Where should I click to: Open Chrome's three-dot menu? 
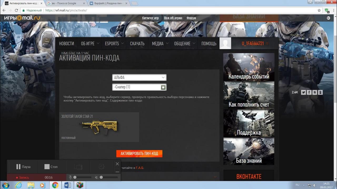pyautogui.click(x=333, y=10)
